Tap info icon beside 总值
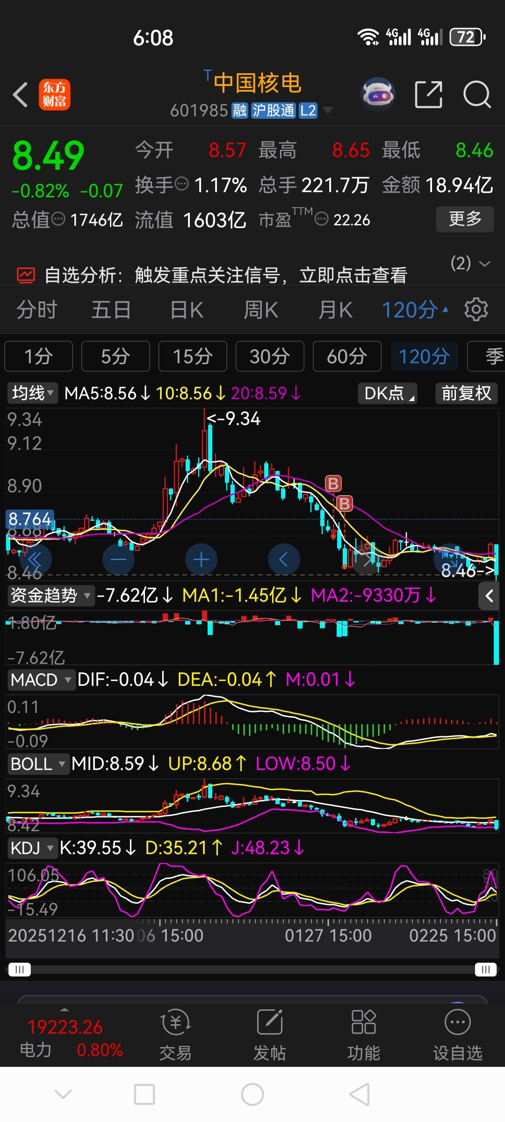505x1122 pixels. click(58, 218)
